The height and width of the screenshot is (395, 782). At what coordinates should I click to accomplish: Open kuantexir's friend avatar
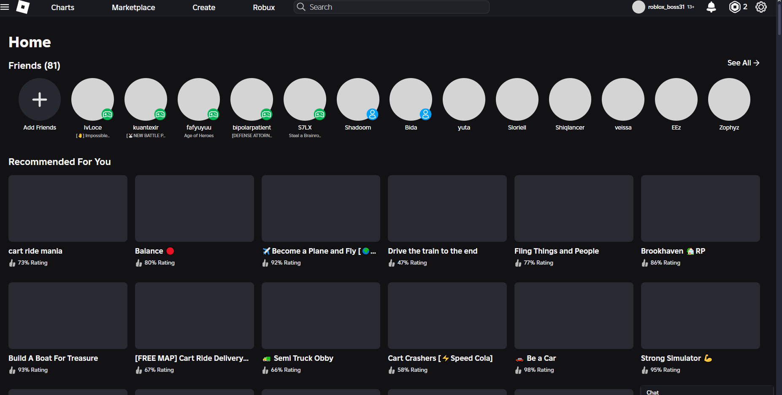[146, 99]
